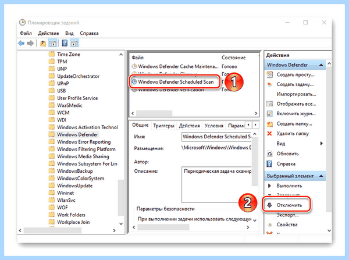The image size is (349, 260).
Task: Select the Windows Defender Scheduled Scan task
Action: pyautogui.click(x=176, y=81)
